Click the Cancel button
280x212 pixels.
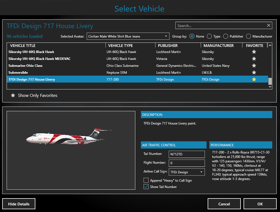[224, 204]
